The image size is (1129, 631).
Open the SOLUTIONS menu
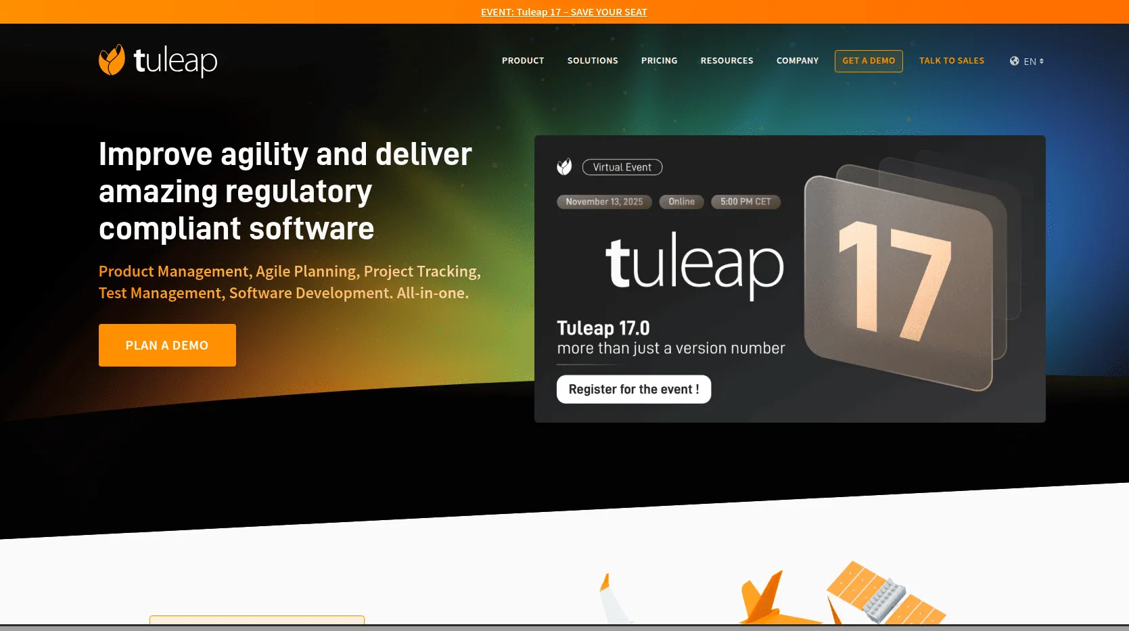pos(592,61)
